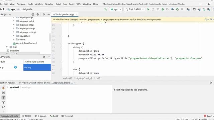Image resolution: width=214 pixels, height=120 pixels.
Task: Click the app module info icon
Action: (15, 67)
